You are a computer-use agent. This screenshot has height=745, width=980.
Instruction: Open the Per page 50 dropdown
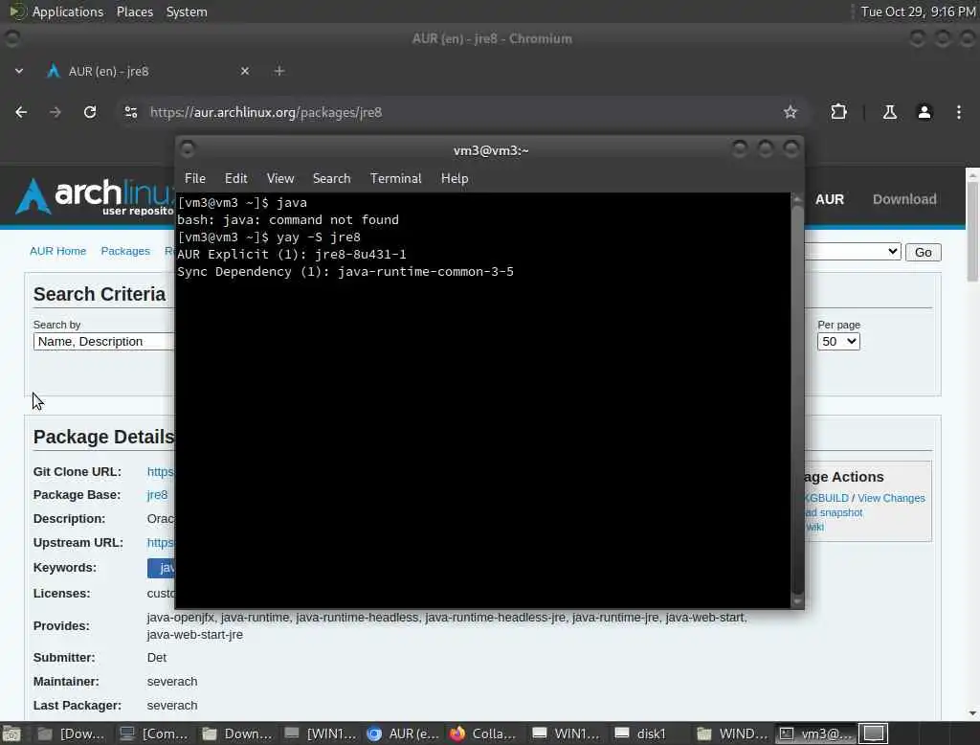[x=838, y=342]
